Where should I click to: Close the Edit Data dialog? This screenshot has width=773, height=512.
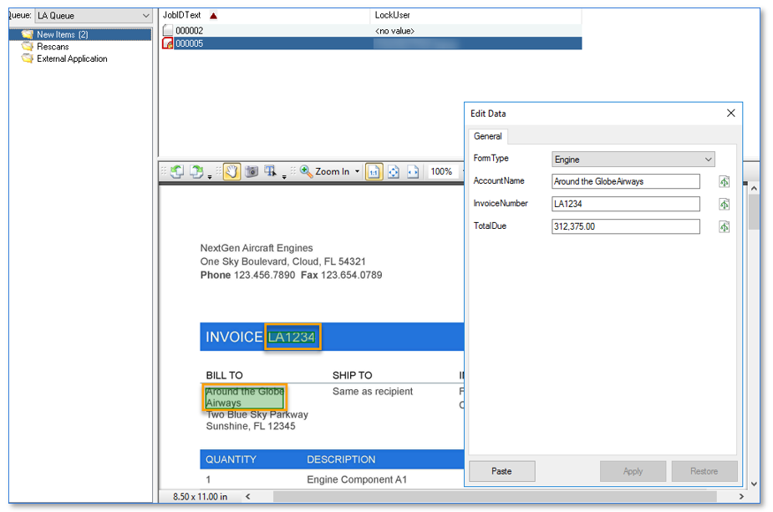pos(730,114)
